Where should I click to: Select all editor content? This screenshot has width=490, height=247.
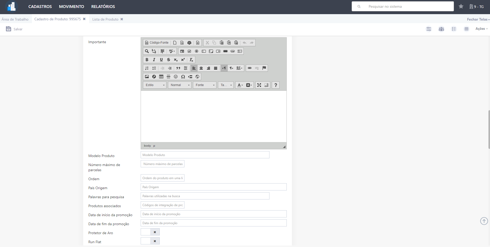163,51
